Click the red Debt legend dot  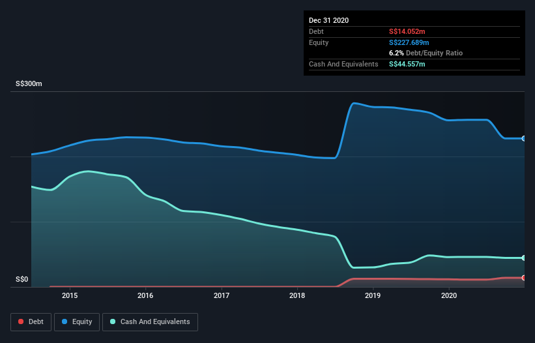point(21,321)
